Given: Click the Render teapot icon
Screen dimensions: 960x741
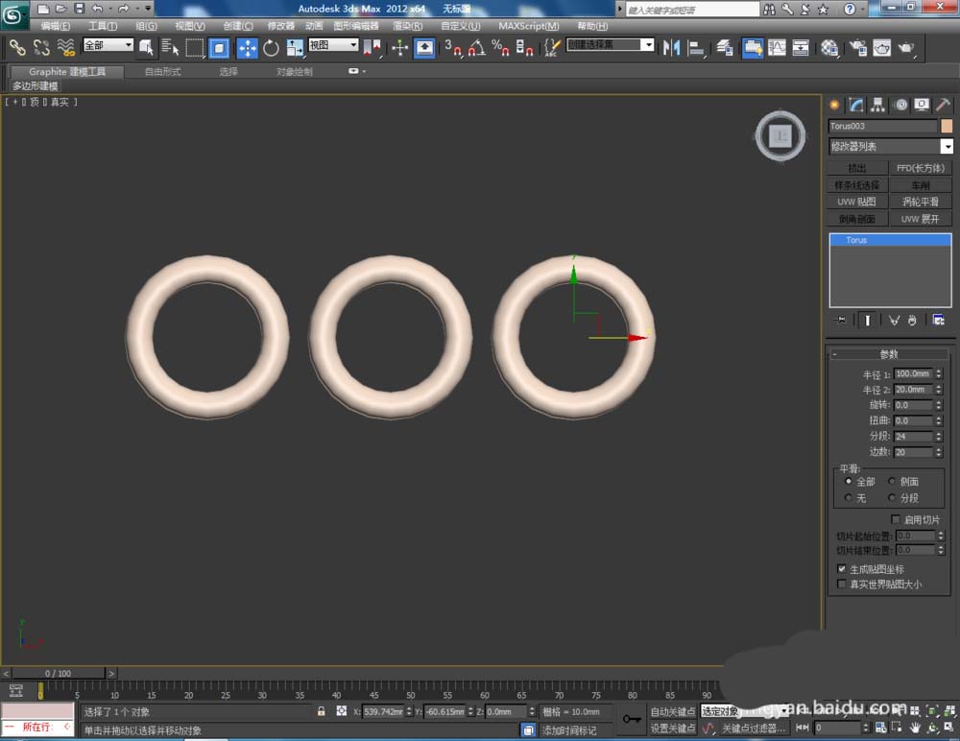Looking at the screenshot, I should pyautogui.click(x=905, y=48).
